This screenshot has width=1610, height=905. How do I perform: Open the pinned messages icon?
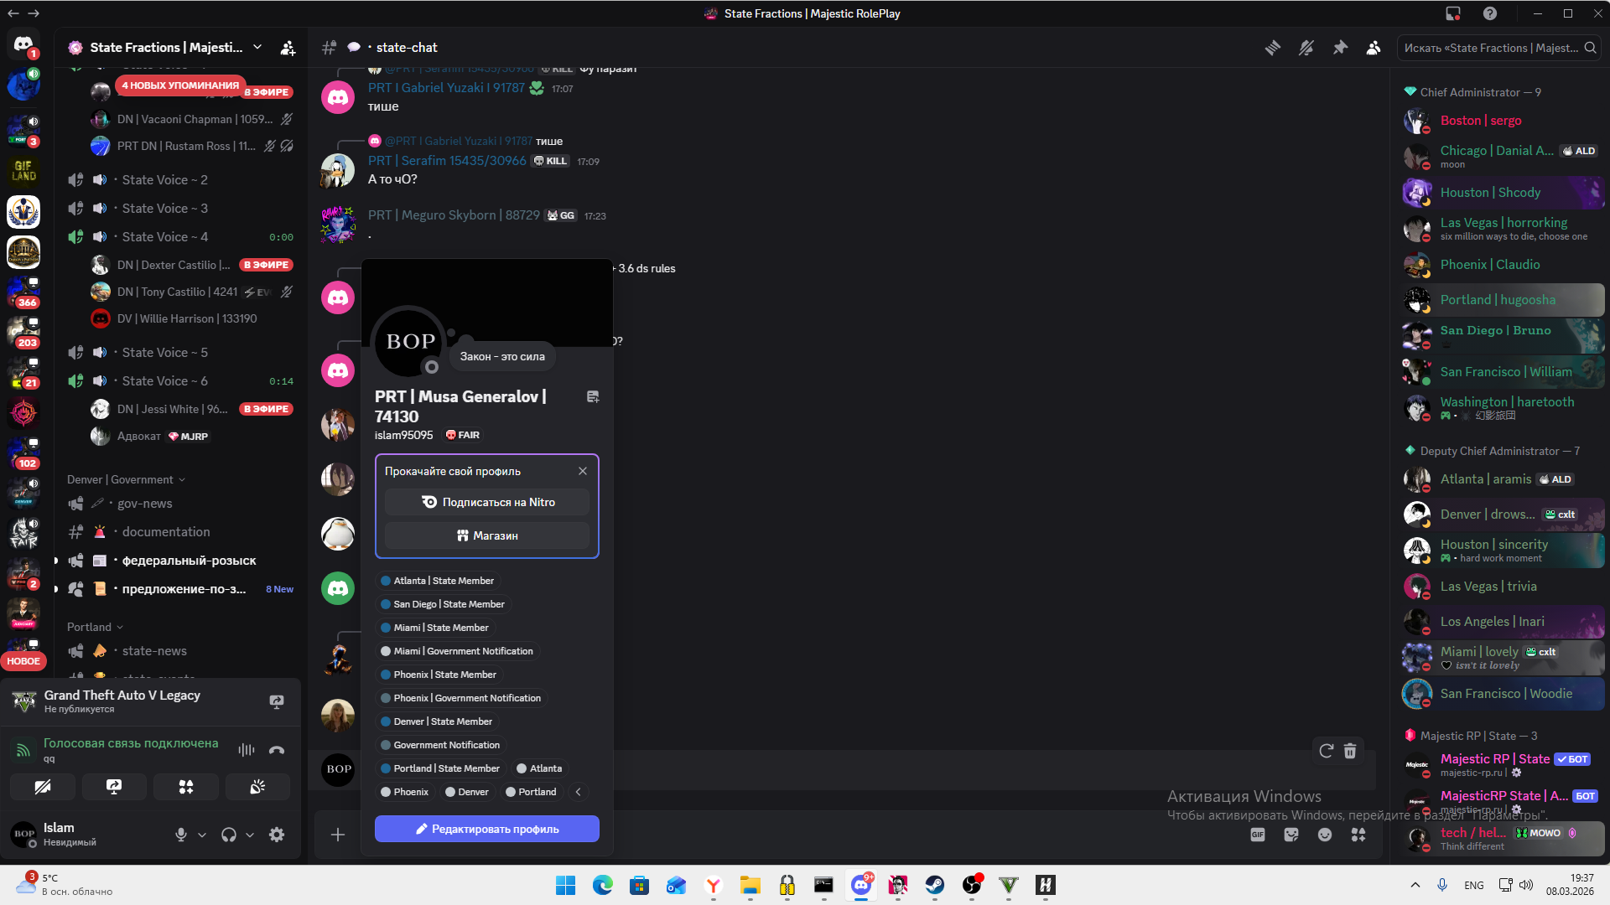[x=1340, y=48]
